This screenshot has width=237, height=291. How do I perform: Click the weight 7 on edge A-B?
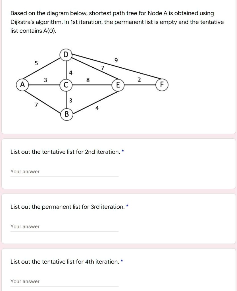36,105
